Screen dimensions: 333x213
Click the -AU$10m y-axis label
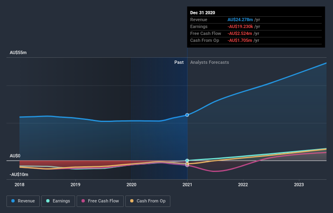[x=19, y=174]
